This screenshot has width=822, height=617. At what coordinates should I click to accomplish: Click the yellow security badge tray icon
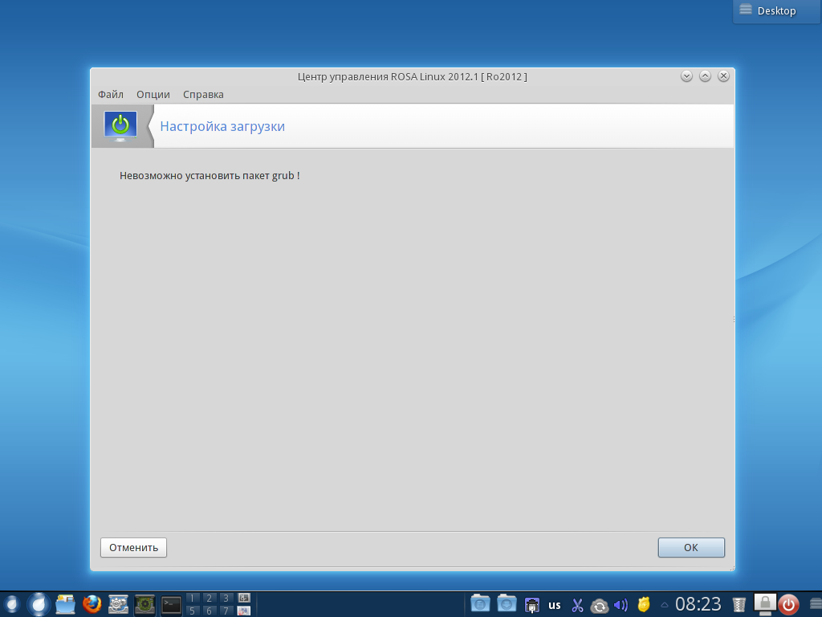[x=644, y=605]
